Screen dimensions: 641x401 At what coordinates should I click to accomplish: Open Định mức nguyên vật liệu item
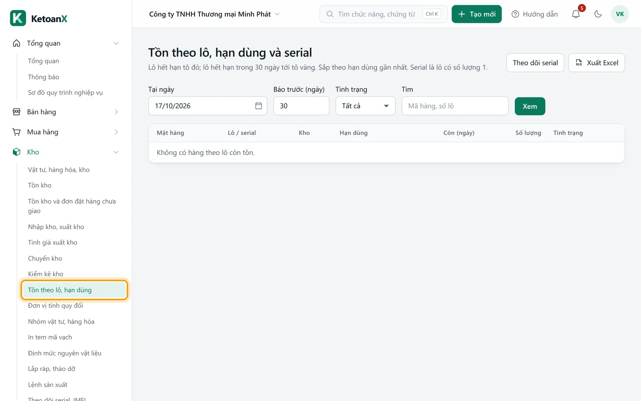click(x=65, y=353)
